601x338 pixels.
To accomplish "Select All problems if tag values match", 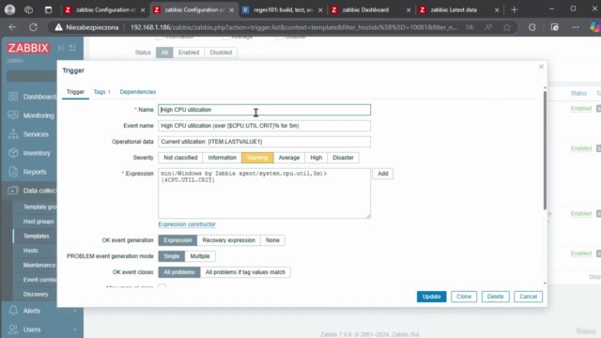I will (x=245, y=272).
